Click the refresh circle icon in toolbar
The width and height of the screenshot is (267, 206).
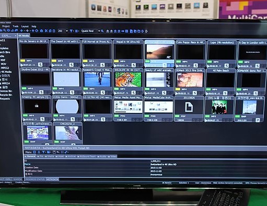click(x=37, y=31)
